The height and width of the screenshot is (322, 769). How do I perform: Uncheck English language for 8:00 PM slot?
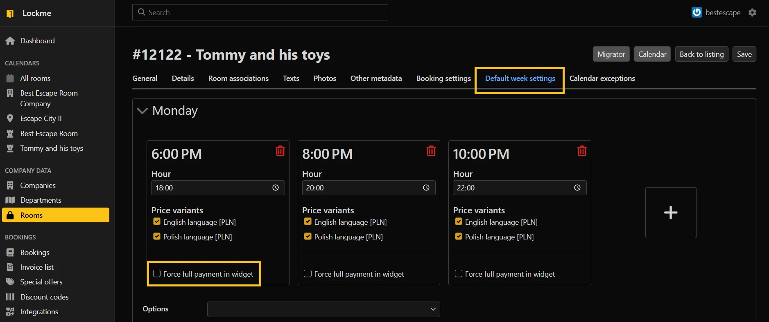point(308,221)
